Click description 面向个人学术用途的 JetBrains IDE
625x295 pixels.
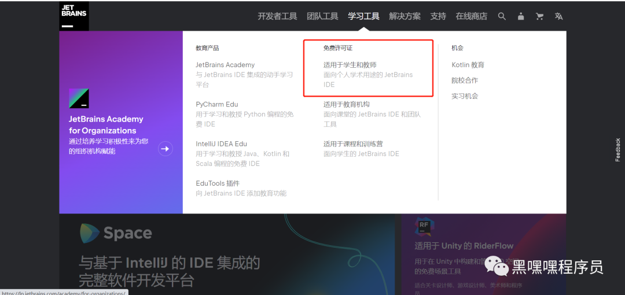tap(368, 80)
